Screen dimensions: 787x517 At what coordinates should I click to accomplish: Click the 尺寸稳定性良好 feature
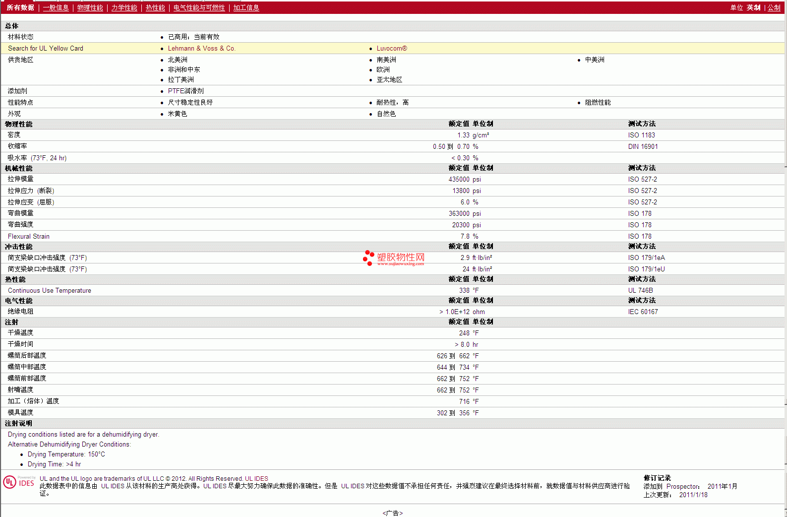point(190,102)
